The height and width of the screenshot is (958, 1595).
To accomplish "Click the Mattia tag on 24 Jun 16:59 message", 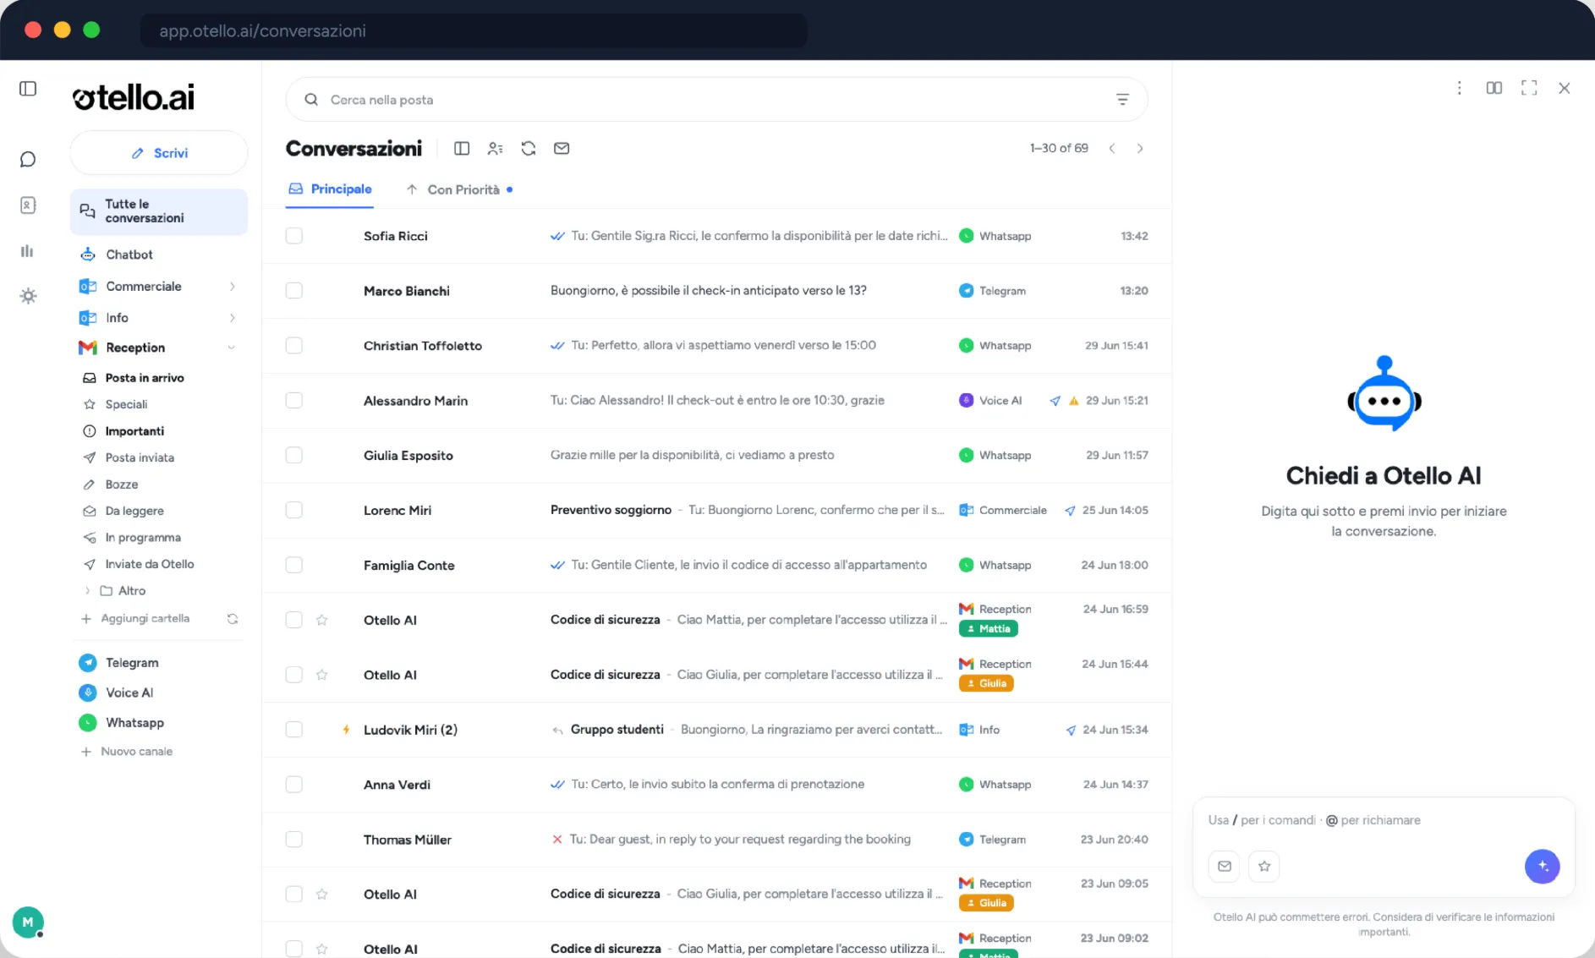I will pos(989,629).
